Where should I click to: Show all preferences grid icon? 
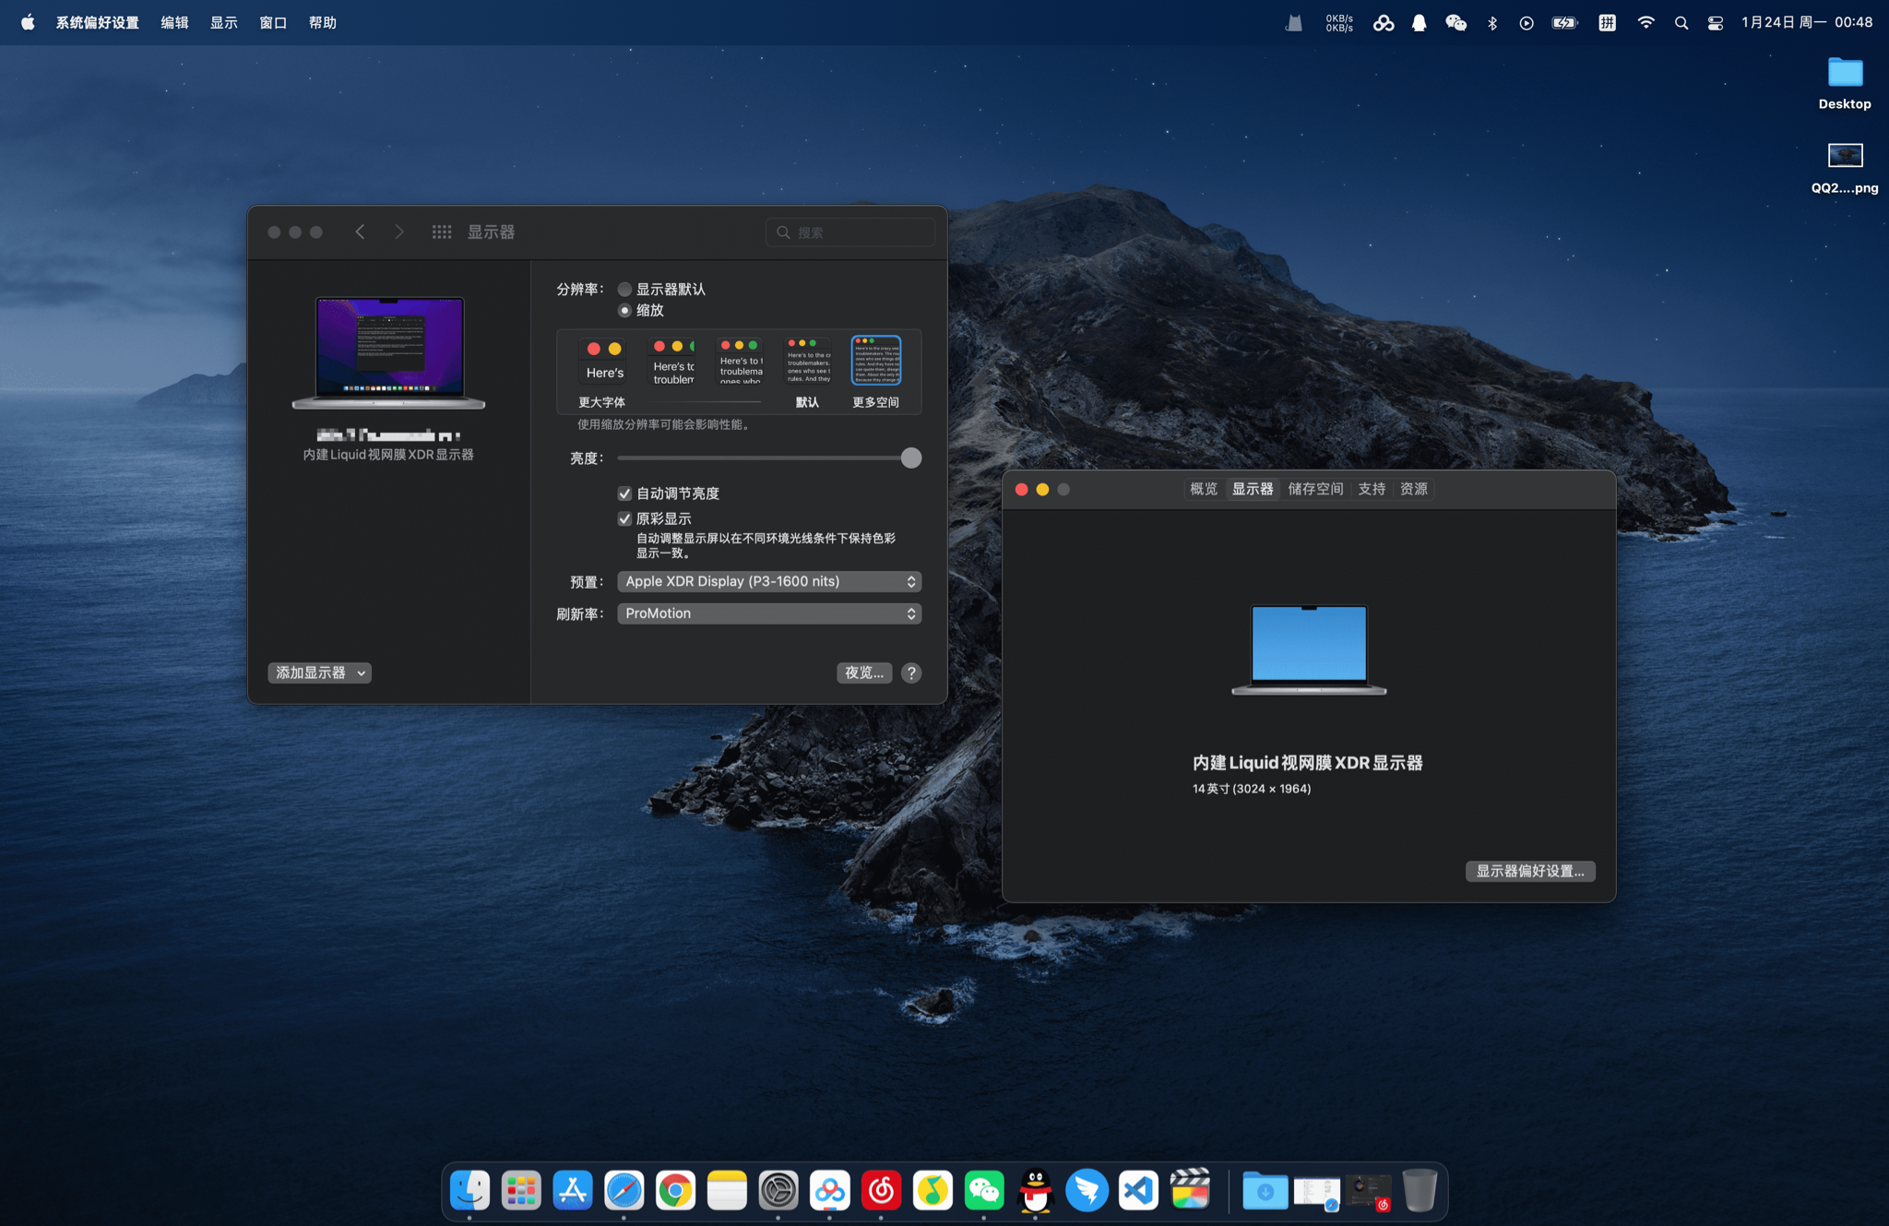(442, 232)
